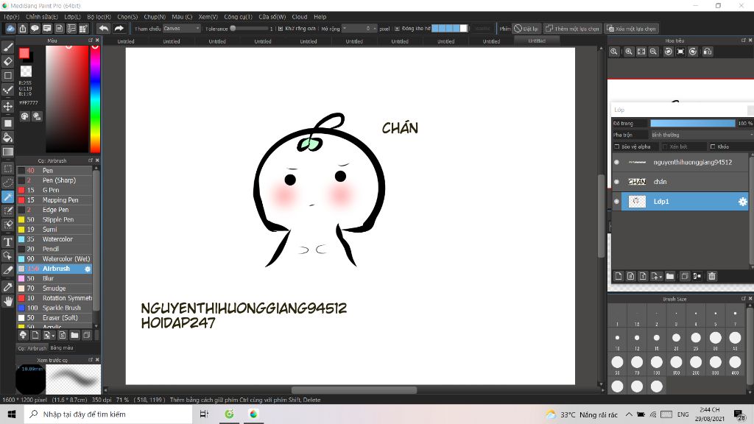Click the Undo arrow button
The height and width of the screenshot is (424, 754).
[x=103, y=29]
